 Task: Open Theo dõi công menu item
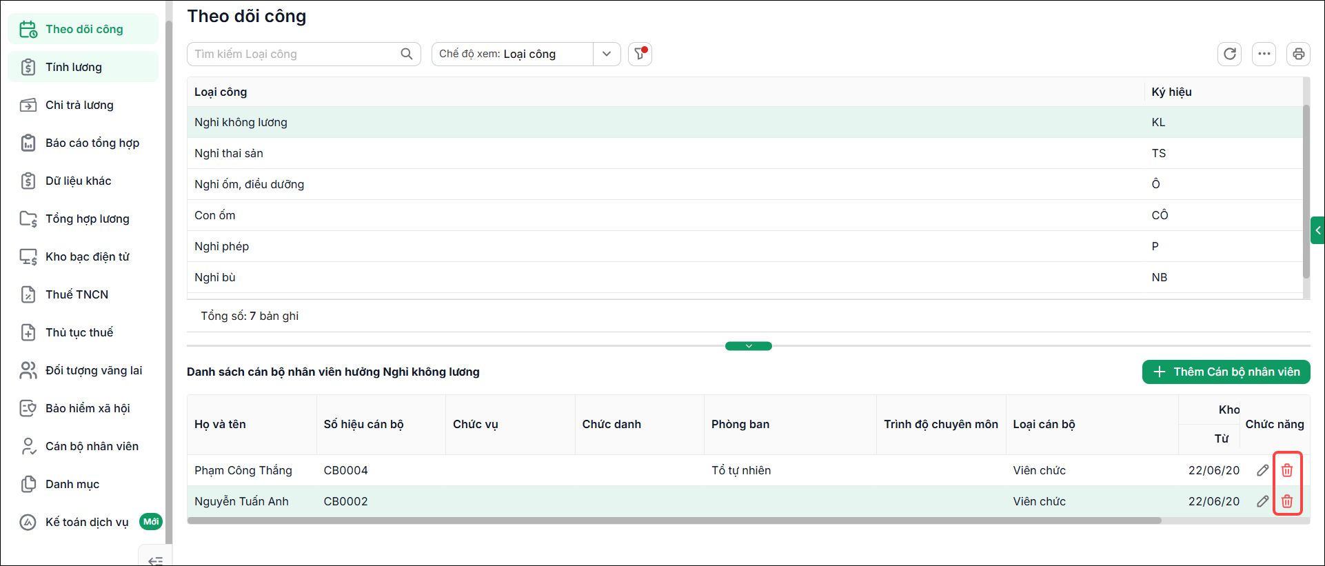tap(83, 29)
